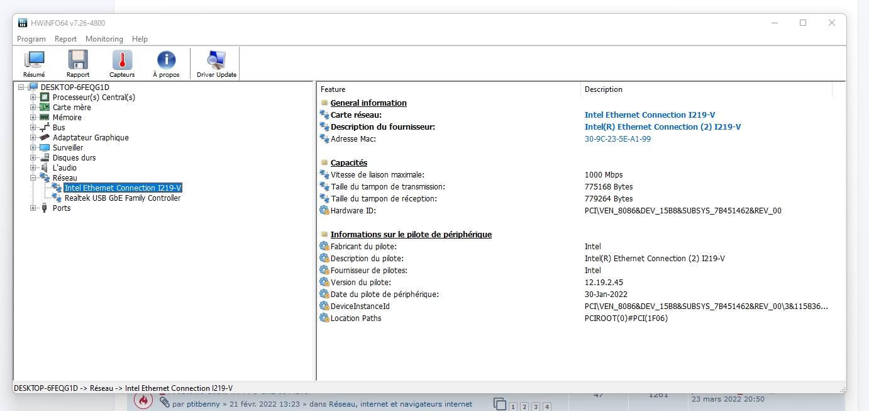
Task: Expand the Processeur(s) Central(s) node
Action: 33,98
